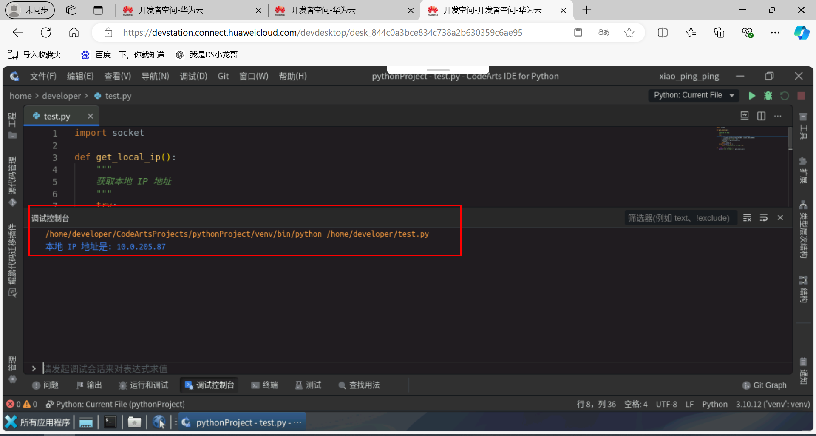Expand the debug expression input chevron
Image resolution: width=816 pixels, height=436 pixels.
coord(34,368)
